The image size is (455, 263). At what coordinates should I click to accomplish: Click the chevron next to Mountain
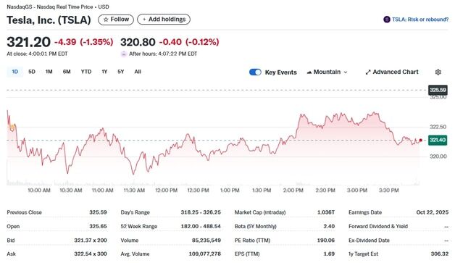pos(346,72)
